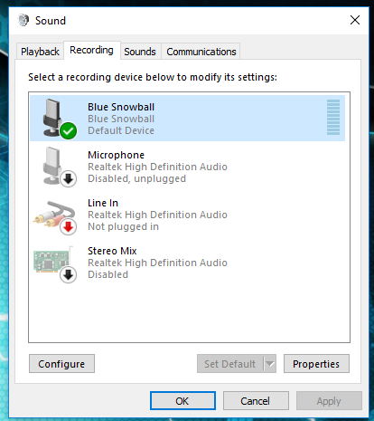Screen dimensions: 374x421
Task: Click the disabled arrow badge on Stereo Mix
Action: (x=69, y=274)
